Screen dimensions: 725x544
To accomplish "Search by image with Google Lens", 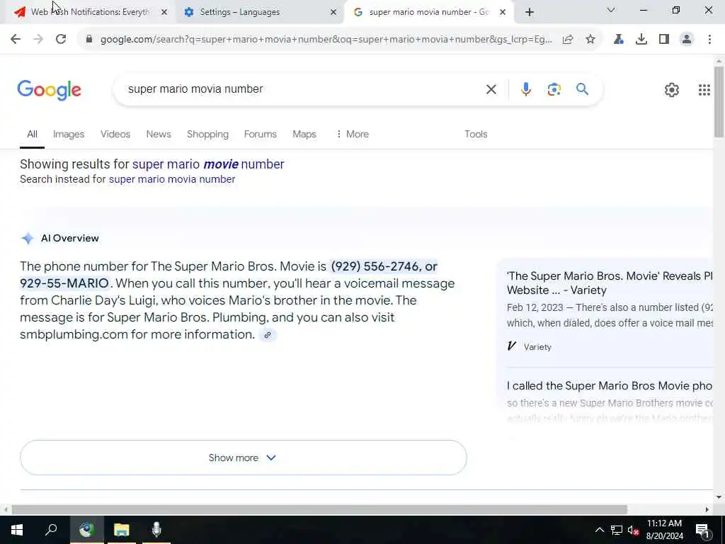I will coord(554,89).
